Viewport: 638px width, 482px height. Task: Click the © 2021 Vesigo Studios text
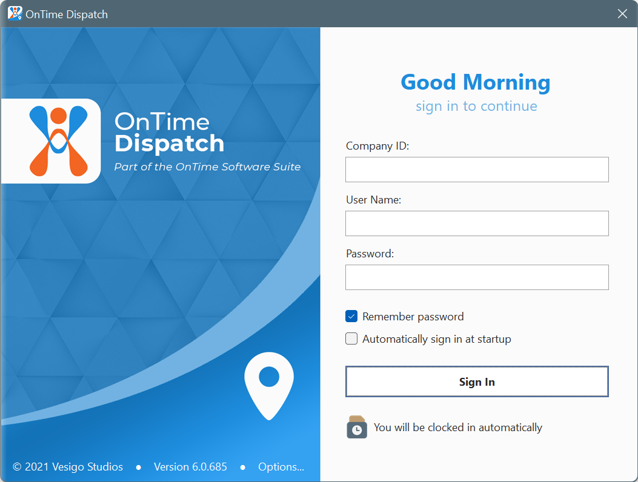click(67, 466)
